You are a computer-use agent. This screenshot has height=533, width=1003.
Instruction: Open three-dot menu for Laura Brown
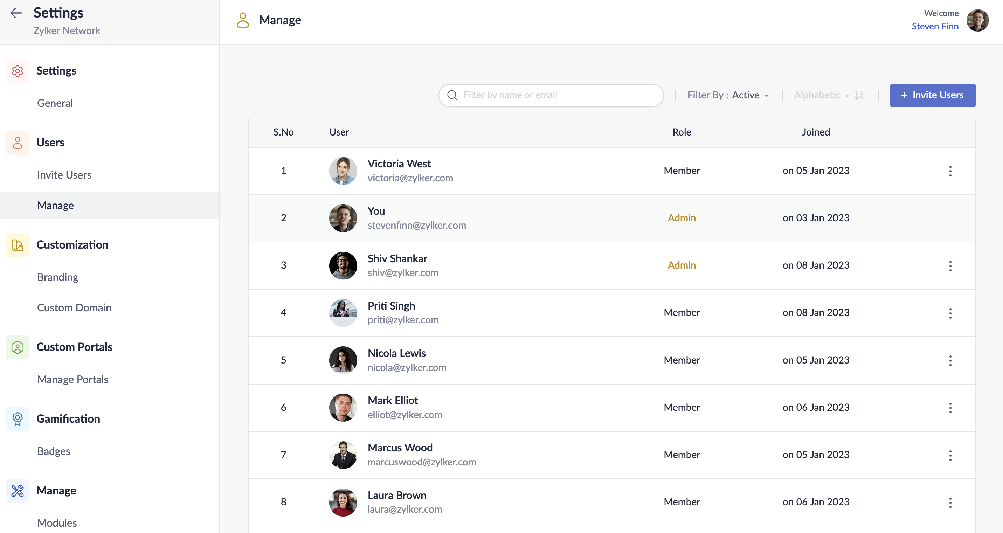950,502
